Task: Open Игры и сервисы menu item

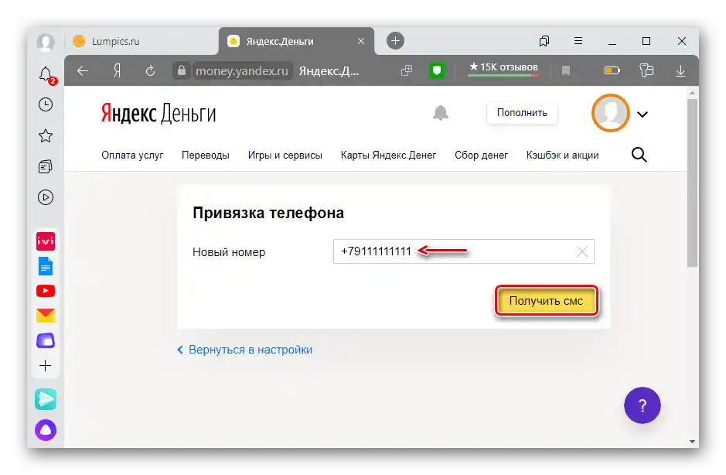Action: (285, 155)
